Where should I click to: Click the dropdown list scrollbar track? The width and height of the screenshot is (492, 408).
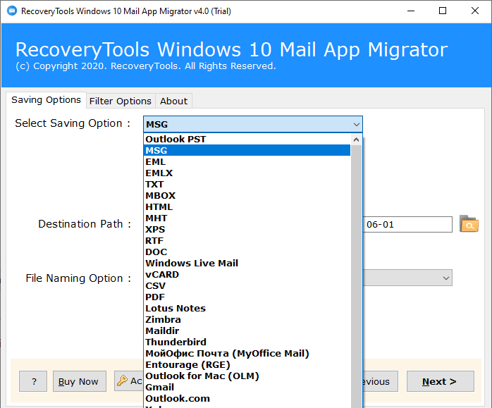(356, 276)
